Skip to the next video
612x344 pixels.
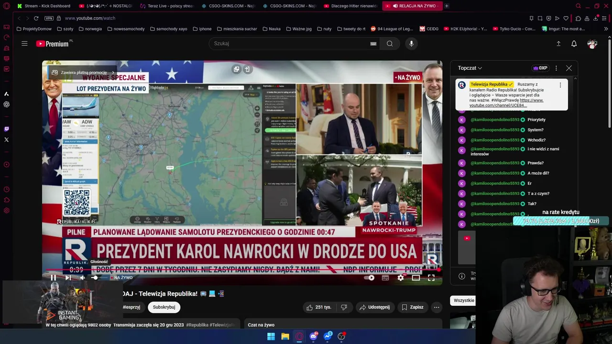pyautogui.click(x=68, y=278)
